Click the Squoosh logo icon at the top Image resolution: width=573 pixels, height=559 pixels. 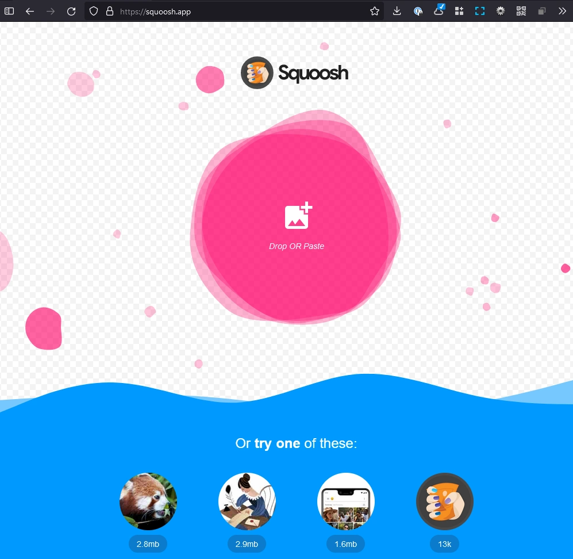point(257,73)
